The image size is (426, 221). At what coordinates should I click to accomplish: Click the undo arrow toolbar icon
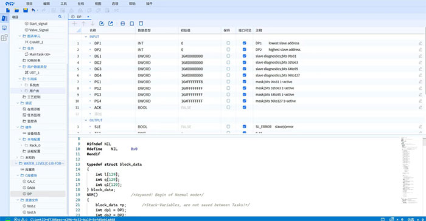click(x=33, y=10)
